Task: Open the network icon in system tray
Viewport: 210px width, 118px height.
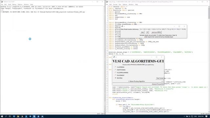Action: point(192,116)
